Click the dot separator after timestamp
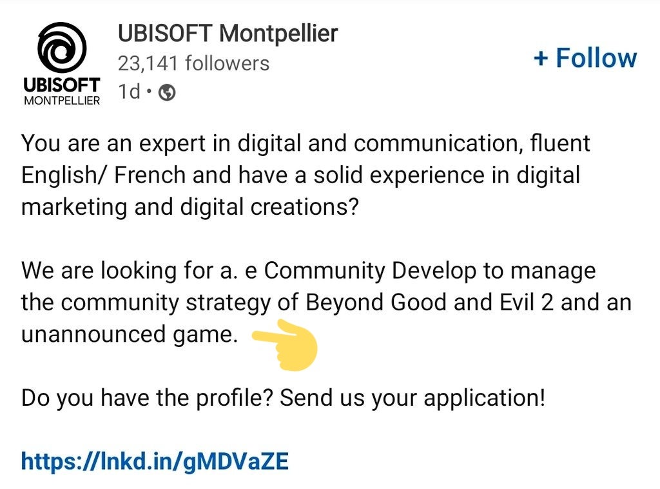 point(149,90)
